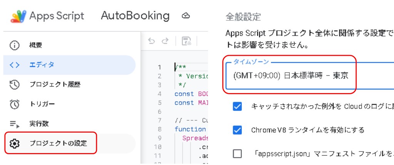Click the Apps Script logo

click(x=18, y=16)
